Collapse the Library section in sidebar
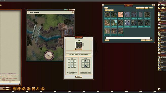The image size is (166, 93). (x=159, y=10)
